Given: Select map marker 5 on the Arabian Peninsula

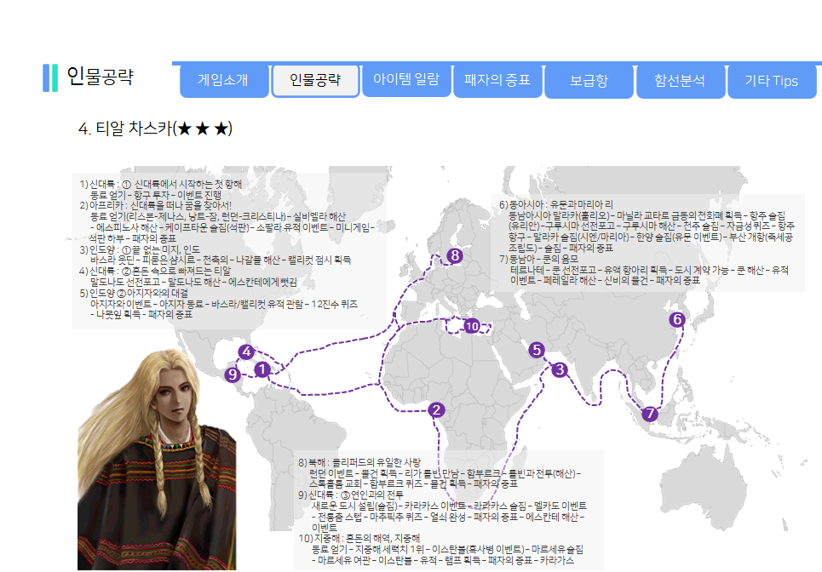Looking at the screenshot, I should pyautogui.click(x=537, y=350).
